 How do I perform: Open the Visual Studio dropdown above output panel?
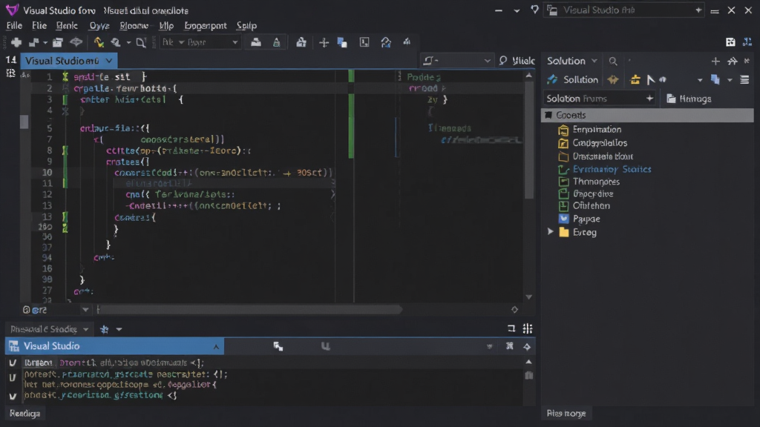pyautogui.click(x=86, y=330)
